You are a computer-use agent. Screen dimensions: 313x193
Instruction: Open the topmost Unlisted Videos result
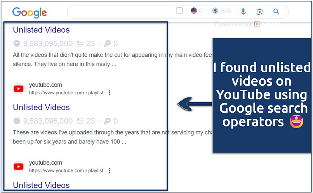click(41, 30)
